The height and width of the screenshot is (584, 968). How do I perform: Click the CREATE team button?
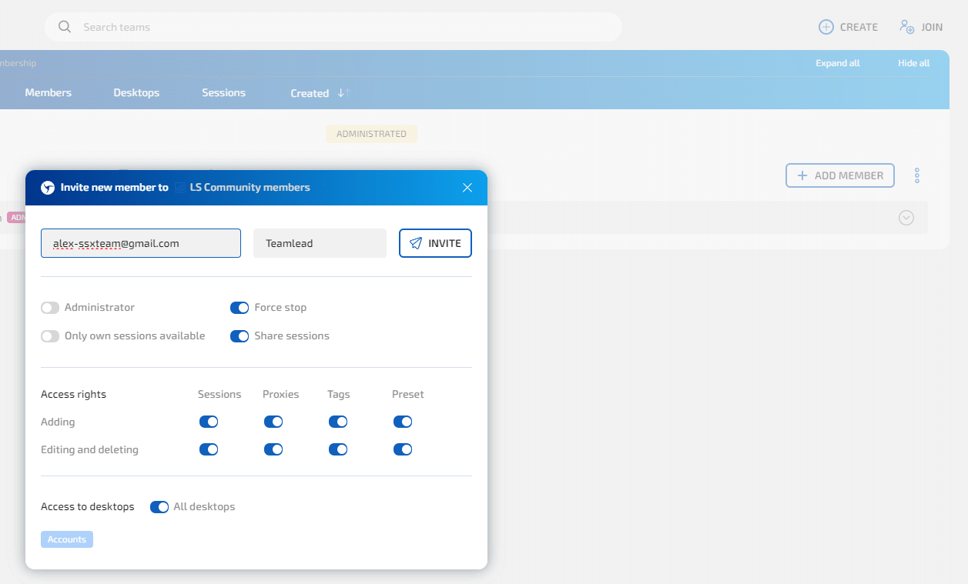[x=848, y=27]
